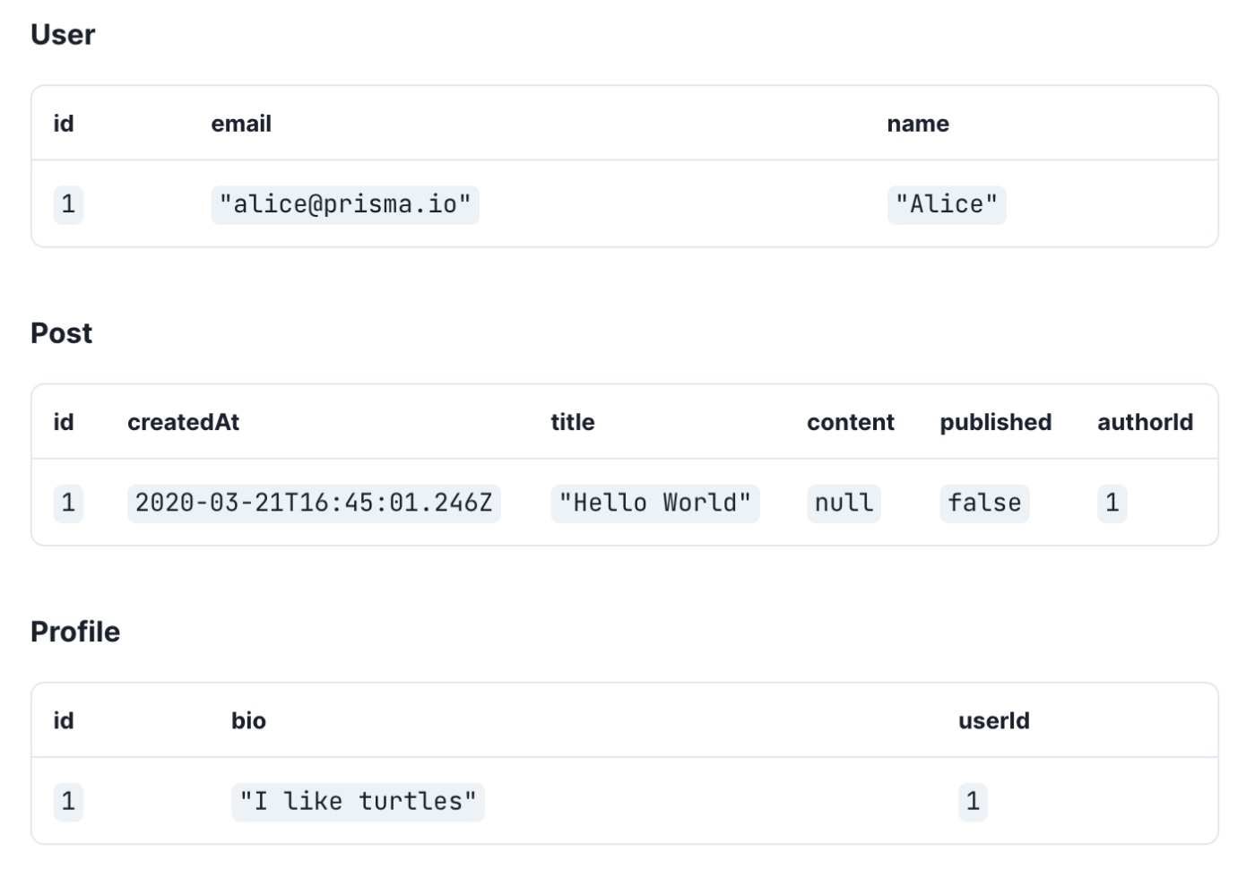The image size is (1255, 878).
Task: Select the authorId value 1
Action: point(1112,503)
